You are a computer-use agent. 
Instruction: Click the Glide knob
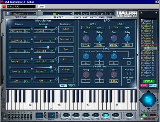click(x=114, y=74)
